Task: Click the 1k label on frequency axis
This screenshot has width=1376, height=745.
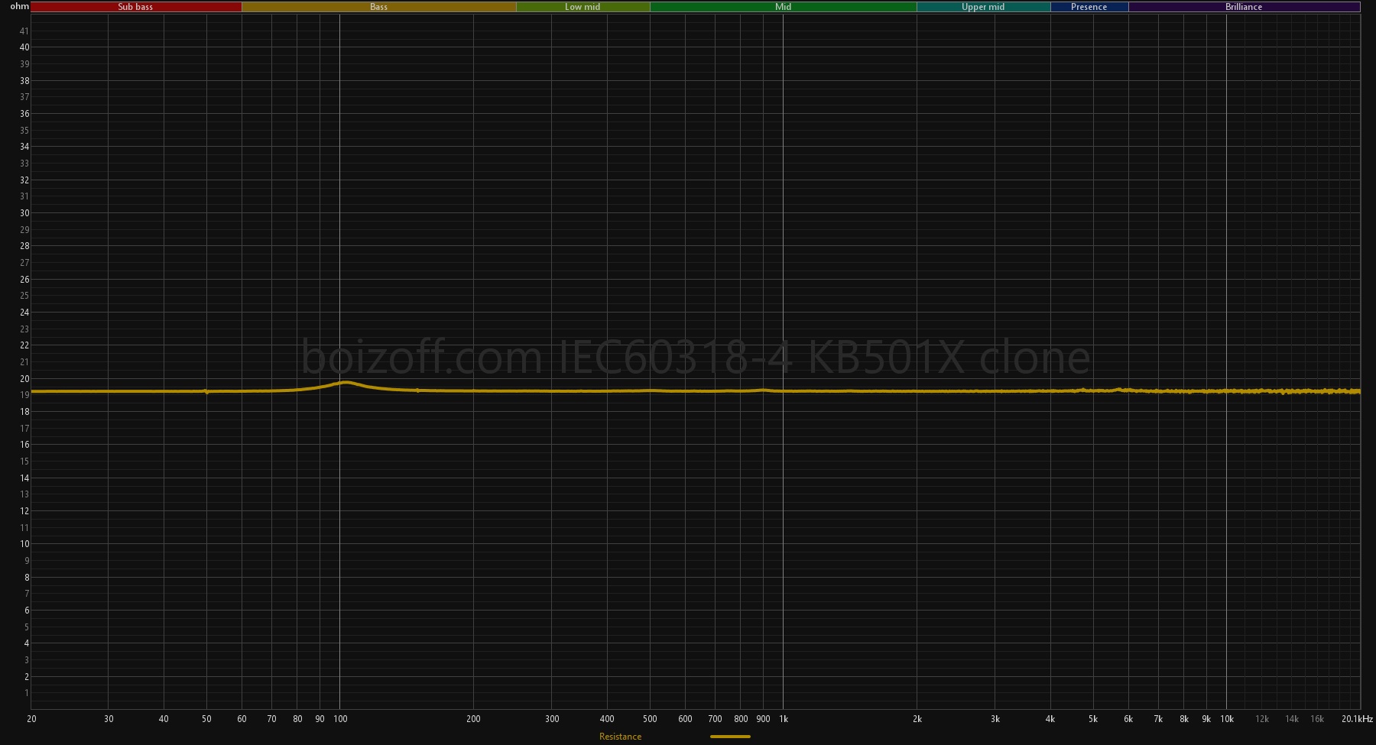Action: 784,719
